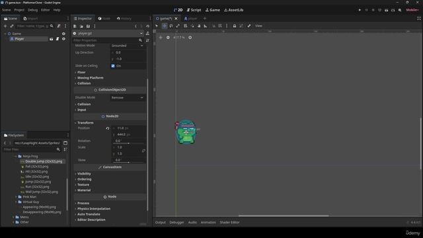The width and height of the screenshot is (423, 238).
Task: Open the Shader Editor bottom panel
Action: [x=229, y=222]
